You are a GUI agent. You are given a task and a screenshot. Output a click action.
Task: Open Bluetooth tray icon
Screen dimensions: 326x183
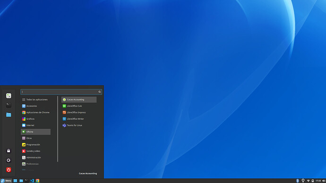[298, 181]
